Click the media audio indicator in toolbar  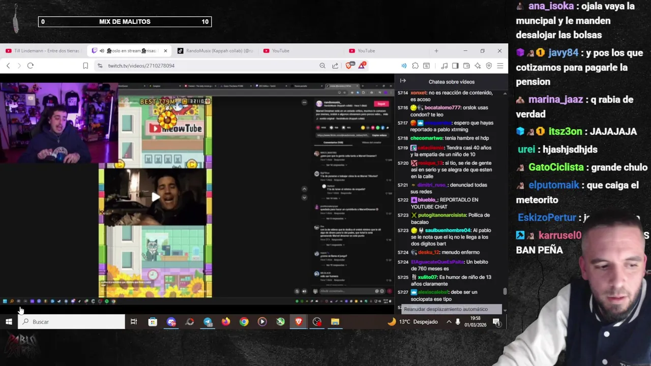pos(404,66)
